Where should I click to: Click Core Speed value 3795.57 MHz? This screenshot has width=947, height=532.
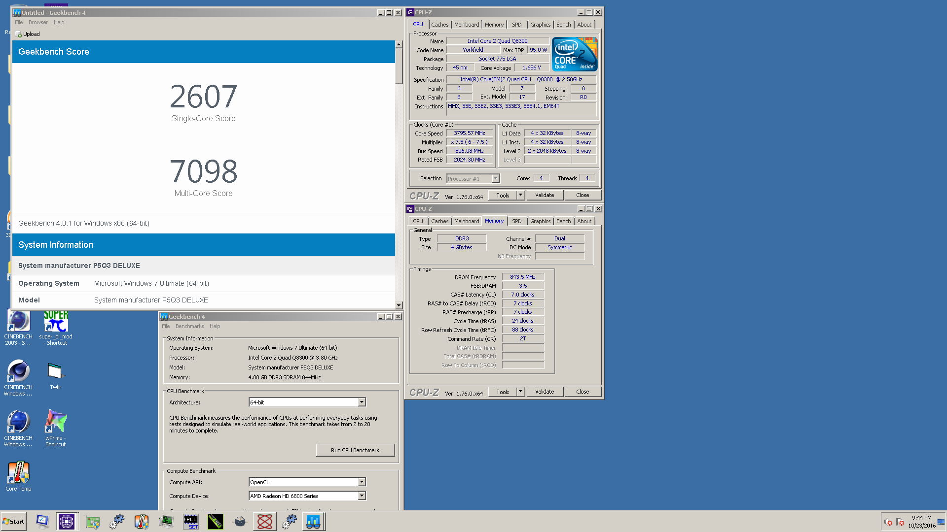[469, 133]
